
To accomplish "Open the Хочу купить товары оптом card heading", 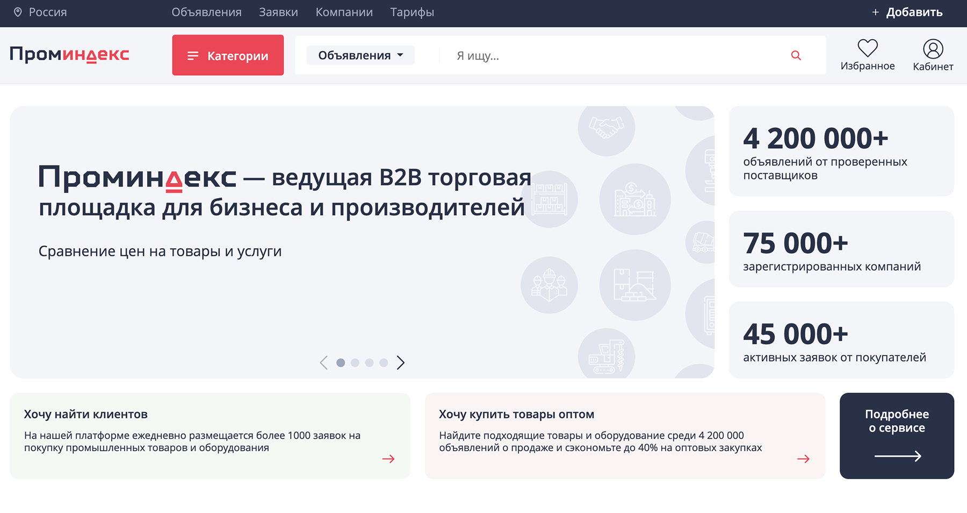I will pos(517,414).
